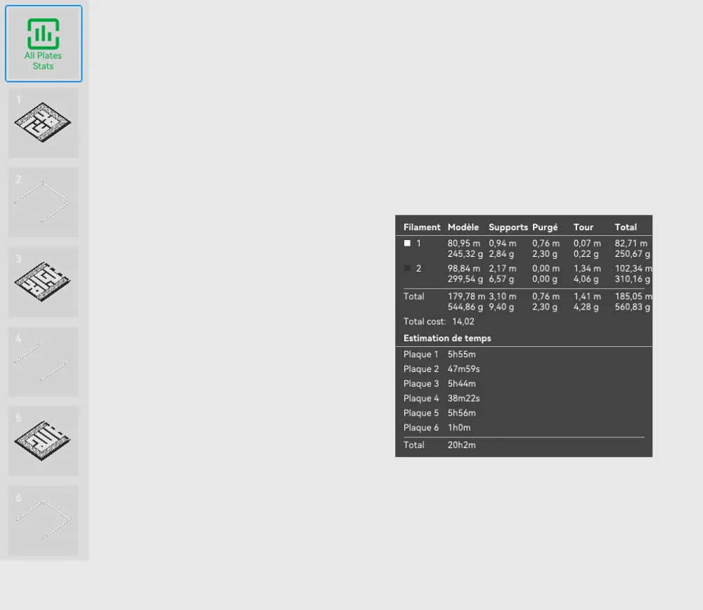Select plate 1 thumbnail
Viewport: 703px width, 610px height.
(44, 123)
